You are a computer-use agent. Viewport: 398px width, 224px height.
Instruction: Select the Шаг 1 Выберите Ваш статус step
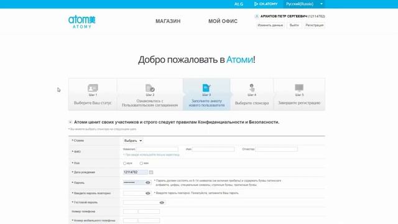click(93, 95)
